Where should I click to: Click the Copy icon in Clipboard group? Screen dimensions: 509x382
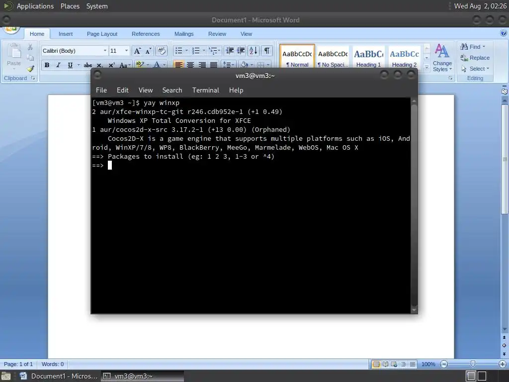(x=30, y=58)
